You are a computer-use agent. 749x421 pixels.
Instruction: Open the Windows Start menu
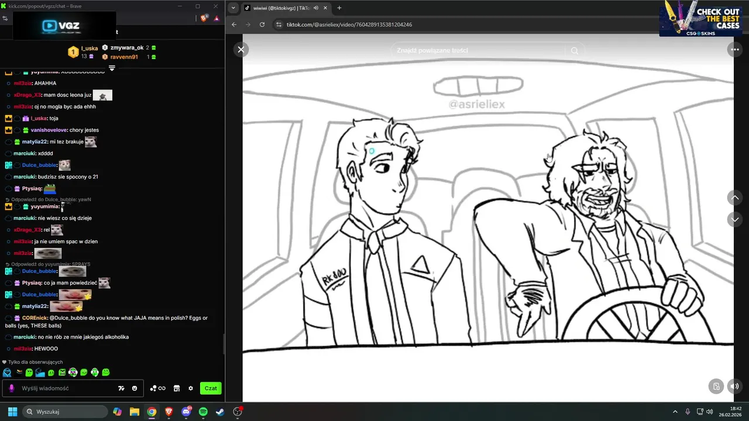12,412
